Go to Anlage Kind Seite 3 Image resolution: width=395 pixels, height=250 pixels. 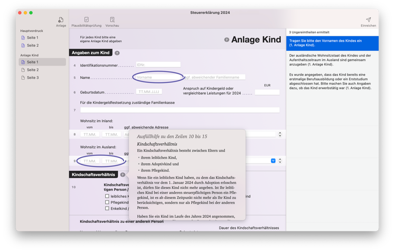pyautogui.click(x=32, y=78)
